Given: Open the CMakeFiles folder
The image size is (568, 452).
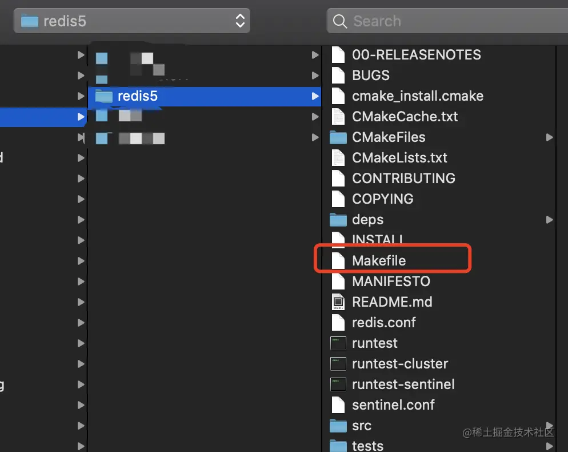Looking at the screenshot, I should [389, 137].
